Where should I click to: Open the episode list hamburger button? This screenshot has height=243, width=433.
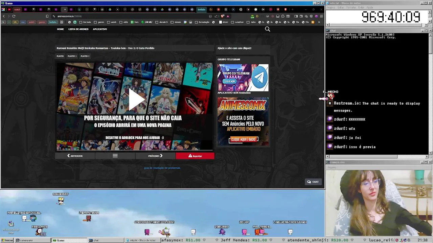(115, 156)
